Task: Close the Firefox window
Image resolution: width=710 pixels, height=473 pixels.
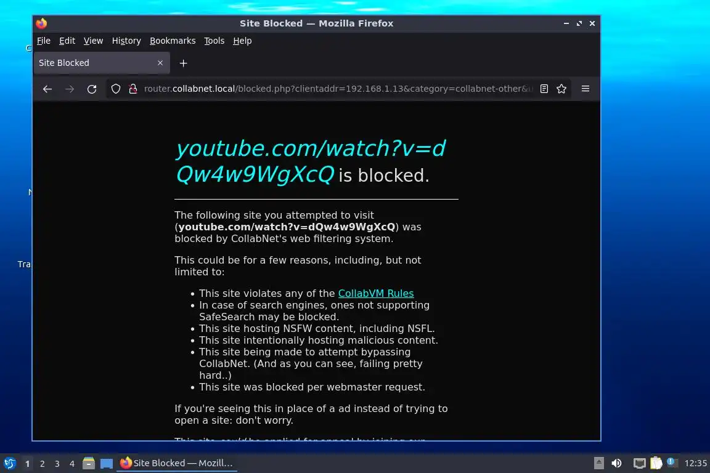Action: pyautogui.click(x=592, y=23)
